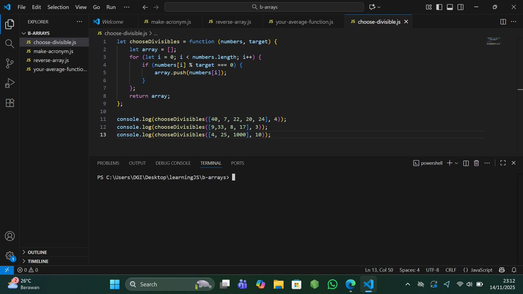Toggle the primary sidebar visibility icon
The height and width of the screenshot is (294, 523).
[439, 7]
